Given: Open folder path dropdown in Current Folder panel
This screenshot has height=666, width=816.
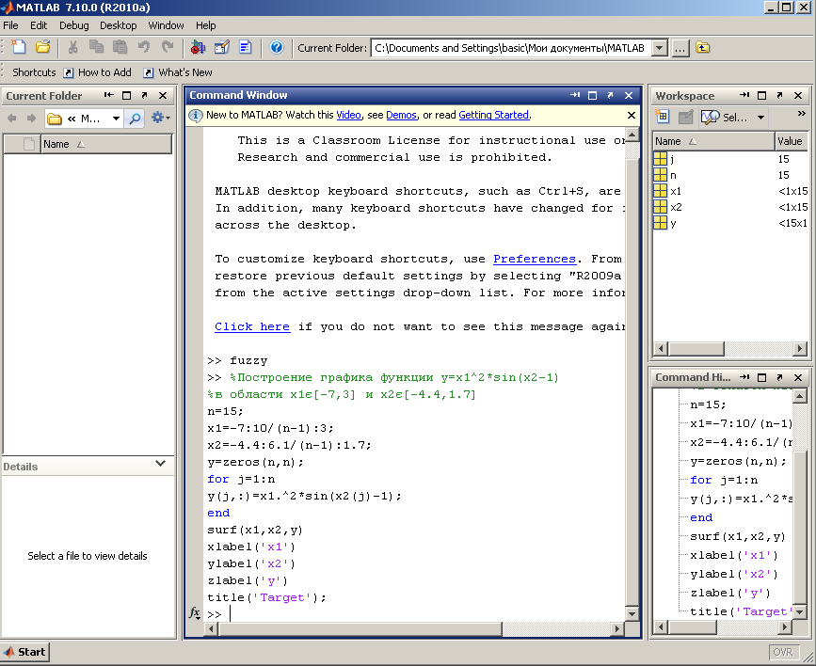Looking at the screenshot, I should pos(116,119).
